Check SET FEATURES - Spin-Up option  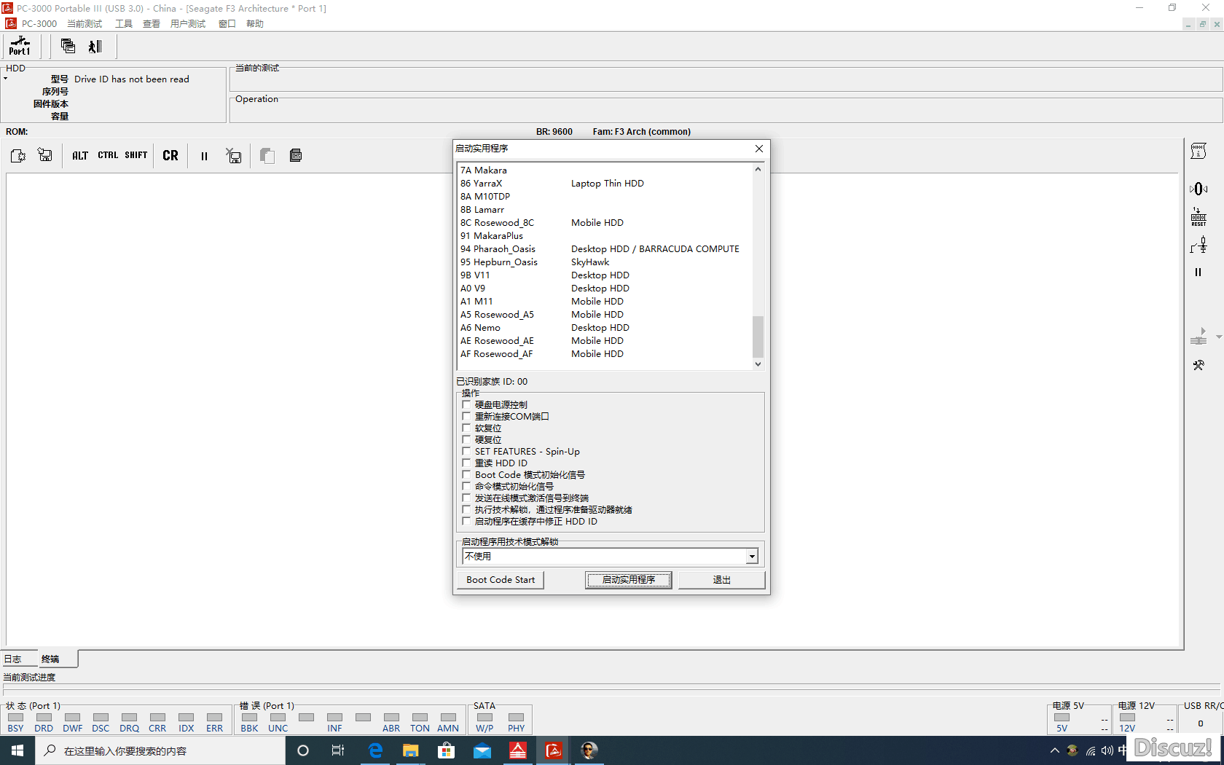[x=466, y=451]
